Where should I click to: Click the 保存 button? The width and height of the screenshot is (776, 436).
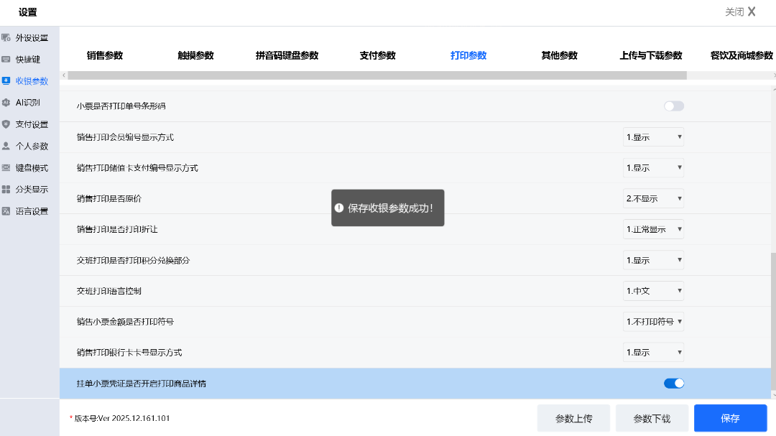click(730, 418)
